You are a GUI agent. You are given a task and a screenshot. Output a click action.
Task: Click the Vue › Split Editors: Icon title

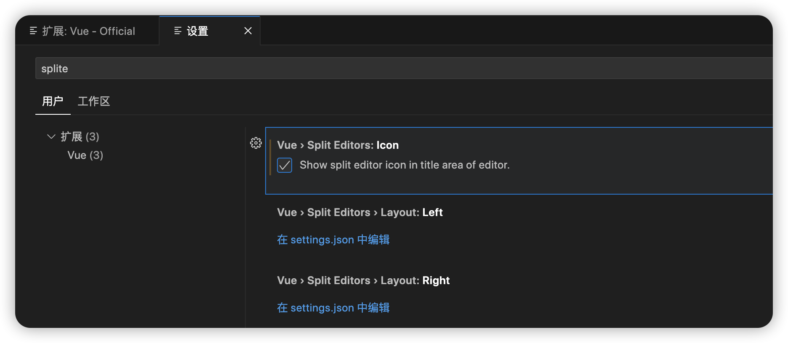tap(338, 145)
